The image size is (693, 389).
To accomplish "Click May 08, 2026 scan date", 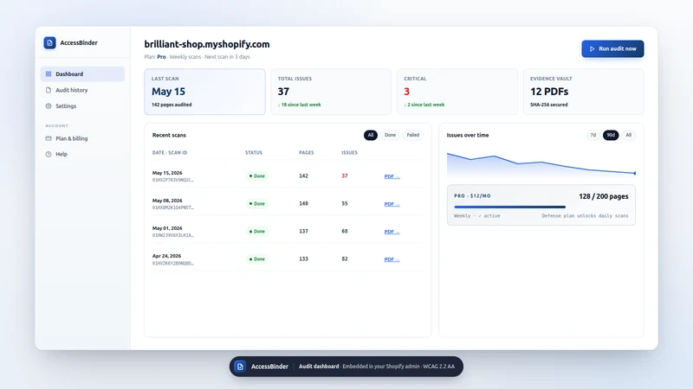I will (x=167, y=201).
